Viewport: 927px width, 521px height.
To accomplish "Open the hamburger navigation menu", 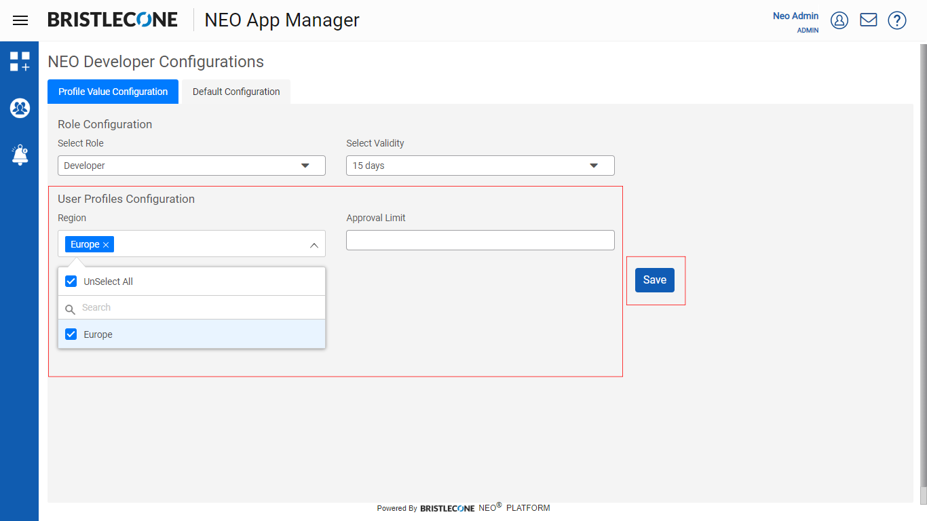I will point(20,20).
